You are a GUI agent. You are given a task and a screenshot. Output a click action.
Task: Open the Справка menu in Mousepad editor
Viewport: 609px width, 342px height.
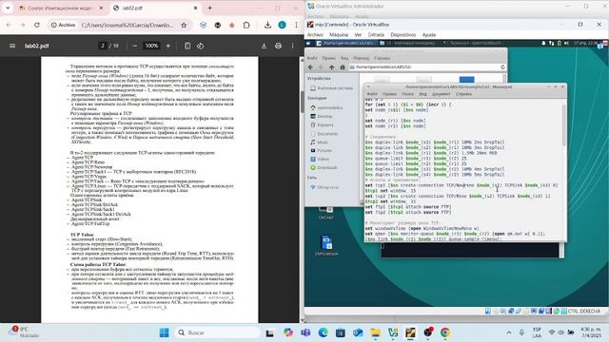point(463,94)
